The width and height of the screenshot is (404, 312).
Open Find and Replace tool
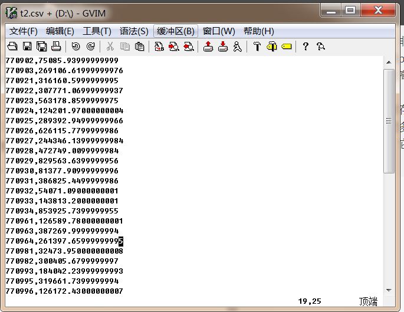pos(159,47)
